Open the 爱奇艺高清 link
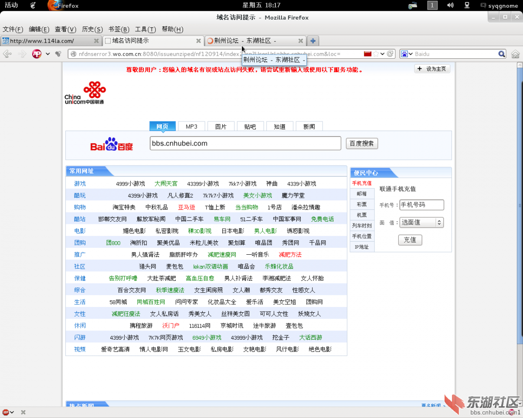 click(115, 349)
